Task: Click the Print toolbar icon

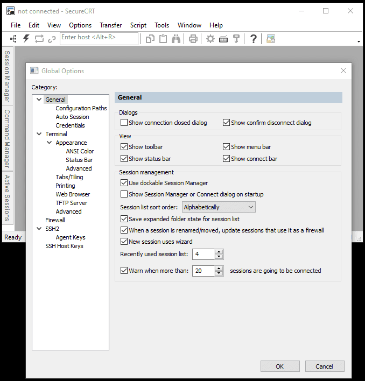Action: click(193, 39)
